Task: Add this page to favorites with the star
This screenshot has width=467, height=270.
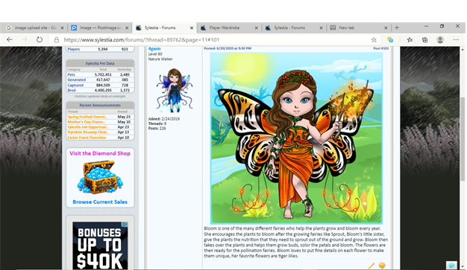Action: point(374,39)
